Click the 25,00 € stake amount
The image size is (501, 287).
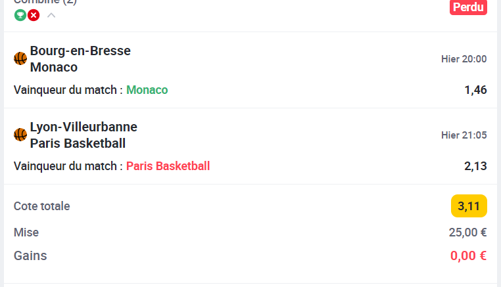tap(467, 232)
